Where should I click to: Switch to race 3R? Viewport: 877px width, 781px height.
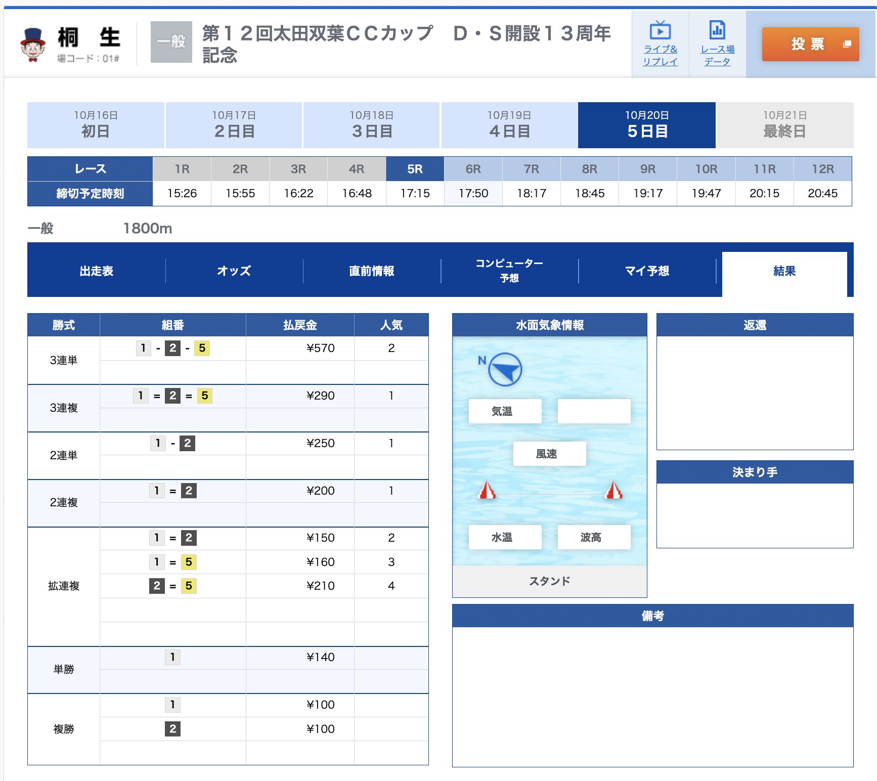point(298,169)
